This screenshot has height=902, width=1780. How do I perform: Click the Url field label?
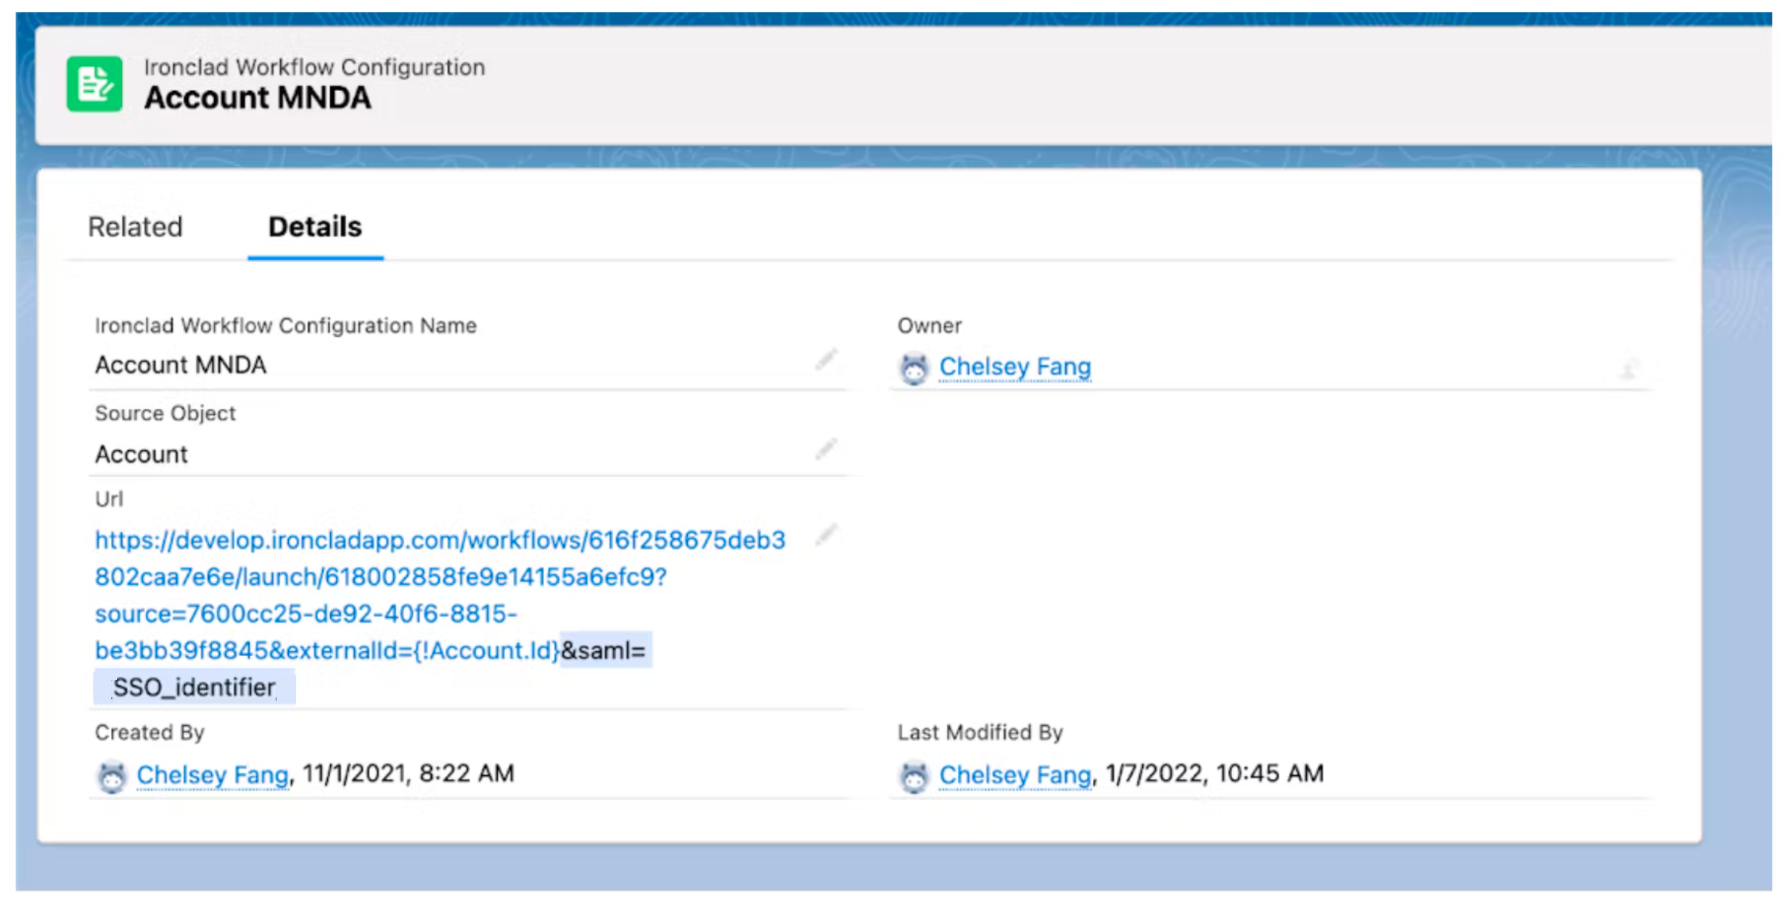click(x=109, y=499)
